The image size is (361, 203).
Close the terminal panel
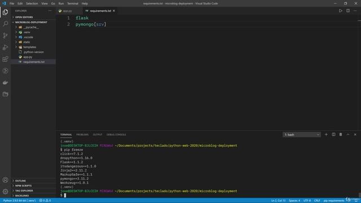[x=355, y=134]
